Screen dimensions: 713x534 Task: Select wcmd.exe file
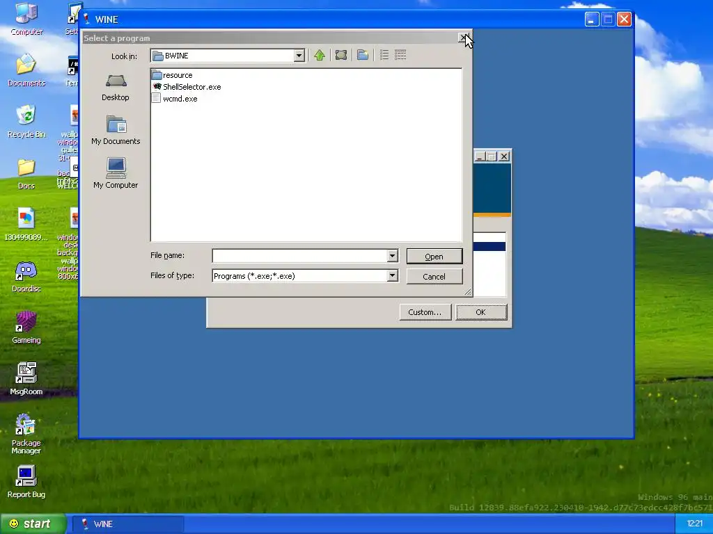click(175, 99)
